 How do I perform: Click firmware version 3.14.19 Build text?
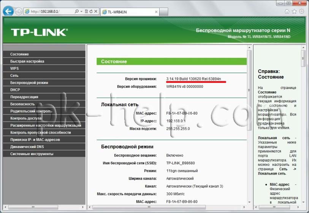tap(193, 79)
